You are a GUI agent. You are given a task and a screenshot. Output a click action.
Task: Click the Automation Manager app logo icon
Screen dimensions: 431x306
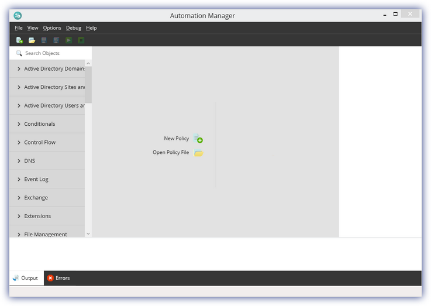point(18,15)
